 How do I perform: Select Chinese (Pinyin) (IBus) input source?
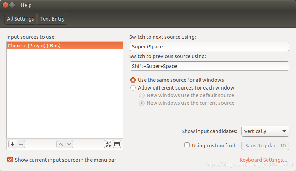click(x=65, y=46)
